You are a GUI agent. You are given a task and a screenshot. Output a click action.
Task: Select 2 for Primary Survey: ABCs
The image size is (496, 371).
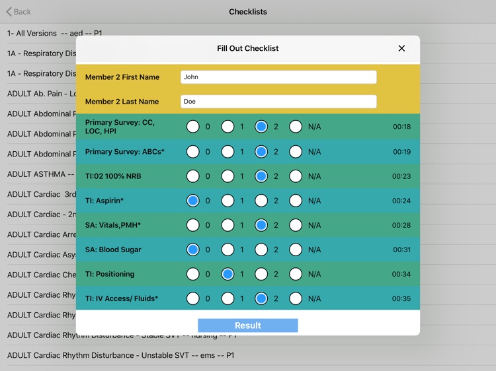click(x=261, y=152)
